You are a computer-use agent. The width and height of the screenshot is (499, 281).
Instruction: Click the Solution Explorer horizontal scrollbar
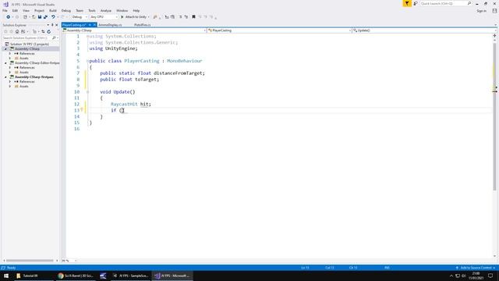[x=30, y=261]
